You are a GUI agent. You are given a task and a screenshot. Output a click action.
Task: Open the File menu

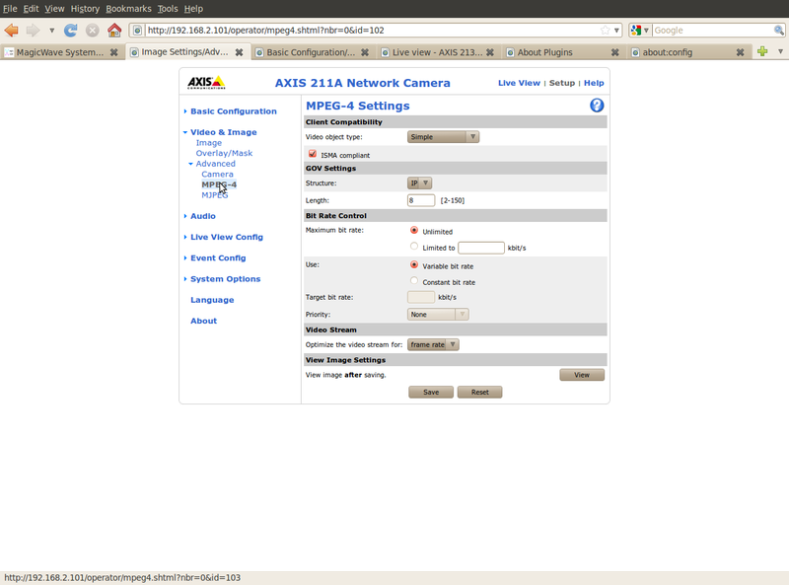coord(10,9)
